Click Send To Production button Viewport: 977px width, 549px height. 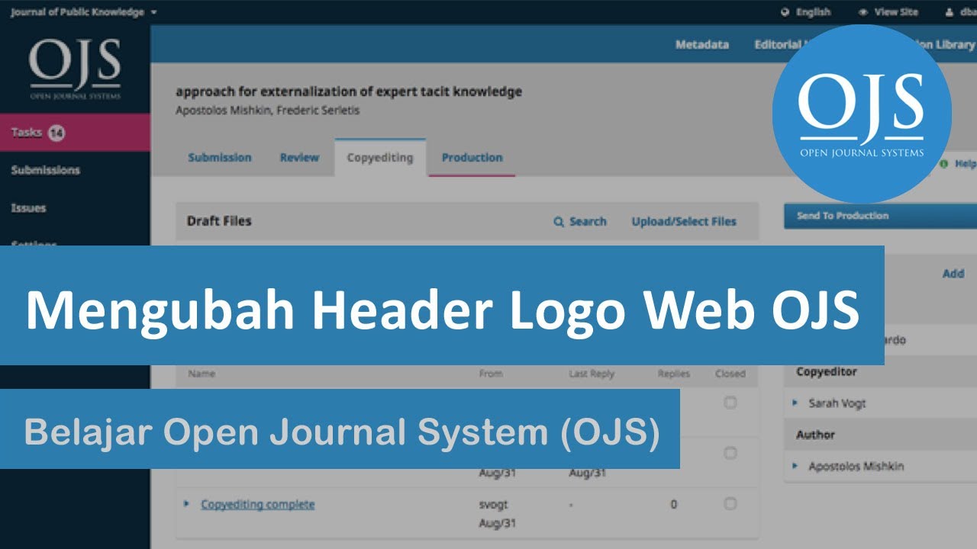pos(880,216)
